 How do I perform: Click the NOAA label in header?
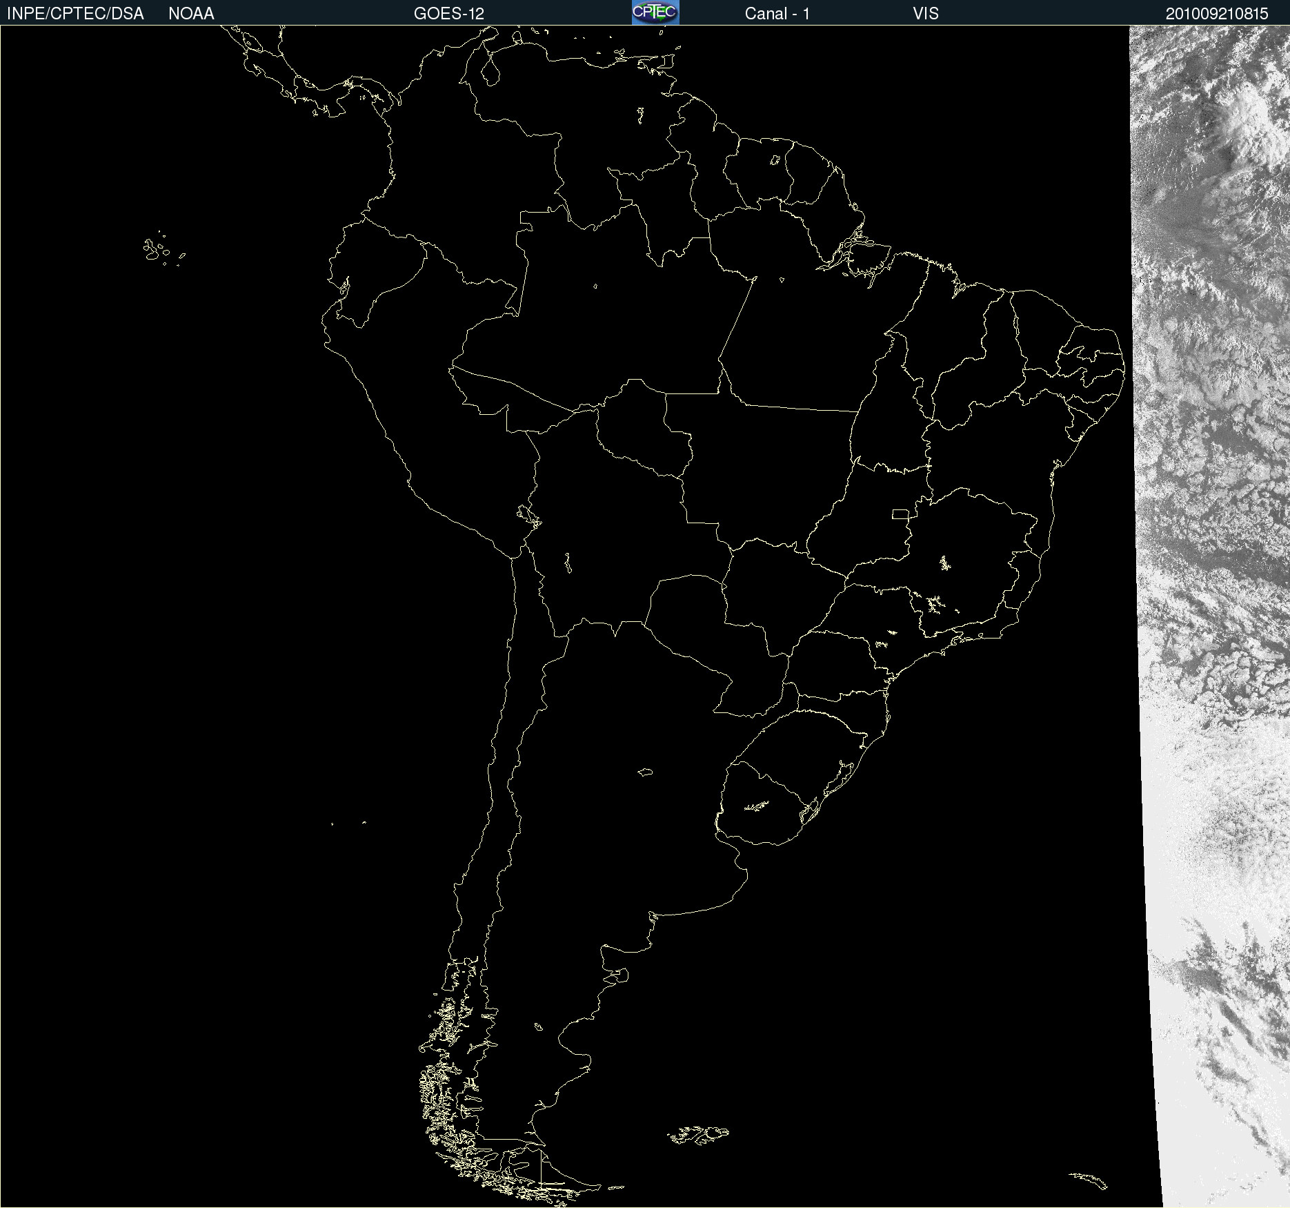click(191, 14)
